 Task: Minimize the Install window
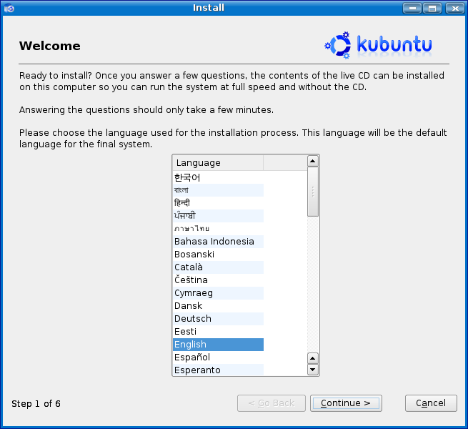click(x=412, y=8)
